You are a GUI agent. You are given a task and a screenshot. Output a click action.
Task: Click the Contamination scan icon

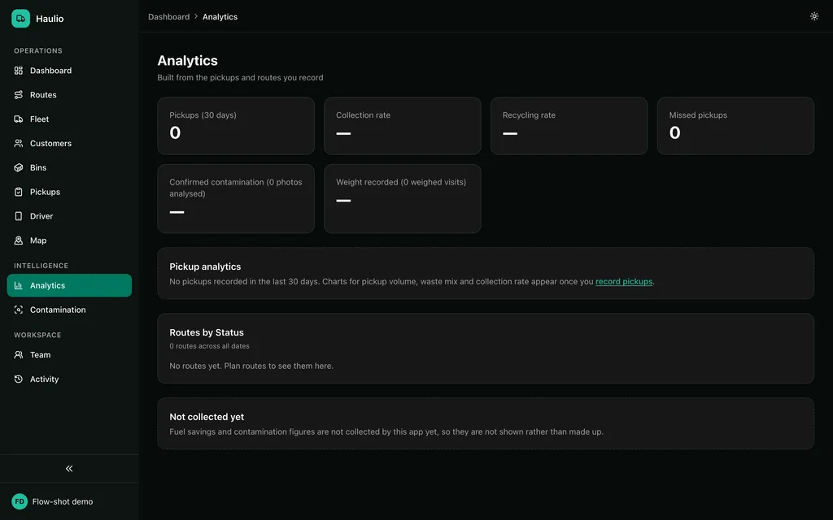click(19, 310)
